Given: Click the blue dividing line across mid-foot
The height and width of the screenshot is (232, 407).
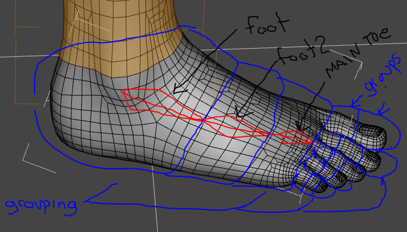Looking at the screenshot, I should pos(197,133).
